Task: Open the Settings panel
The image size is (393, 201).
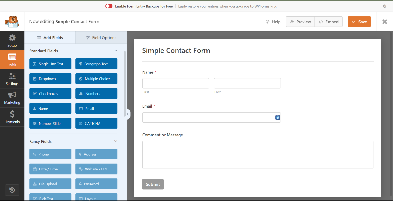Action: tap(12, 79)
